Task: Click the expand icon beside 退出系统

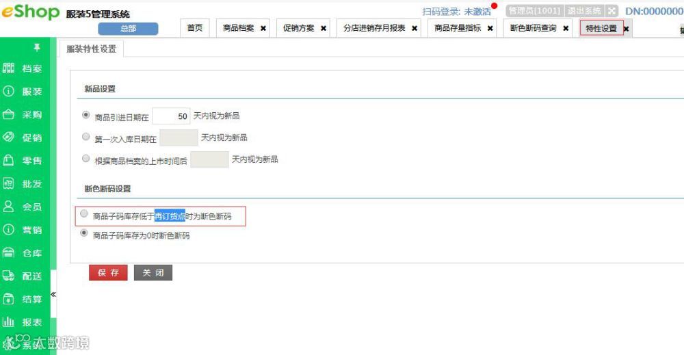Action: click(x=611, y=11)
